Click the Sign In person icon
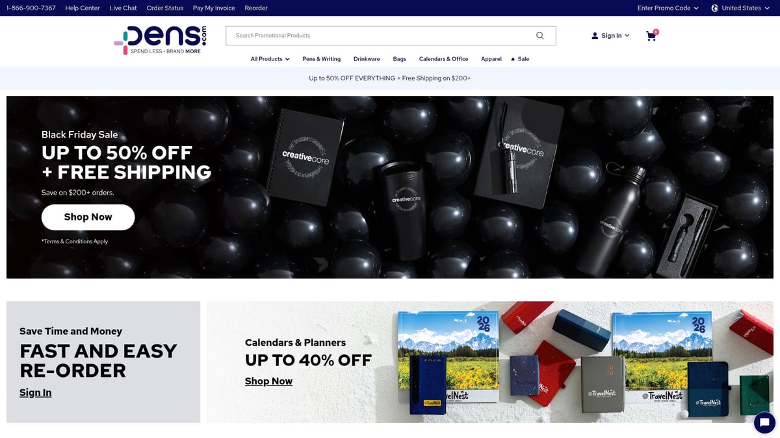 595,36
